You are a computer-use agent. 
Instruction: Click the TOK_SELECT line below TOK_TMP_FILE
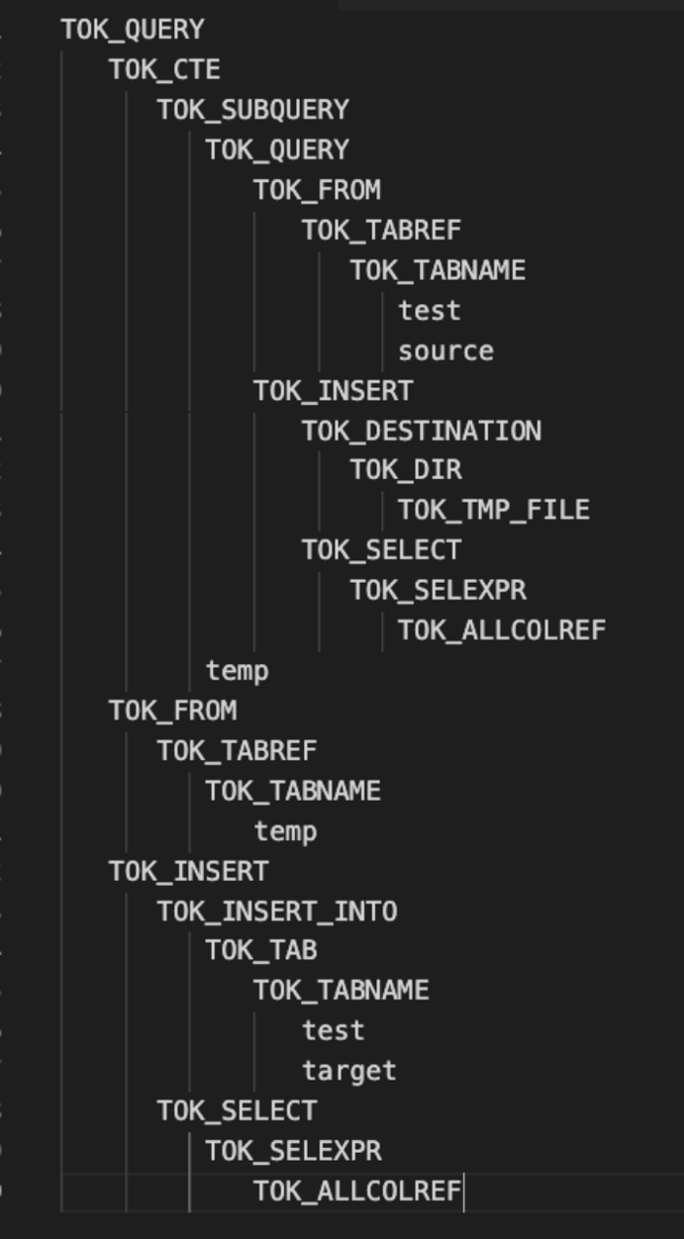point(380,551)
